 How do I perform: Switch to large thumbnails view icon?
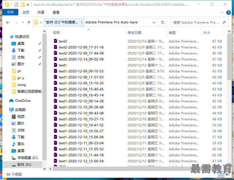(x=227, y=175)
